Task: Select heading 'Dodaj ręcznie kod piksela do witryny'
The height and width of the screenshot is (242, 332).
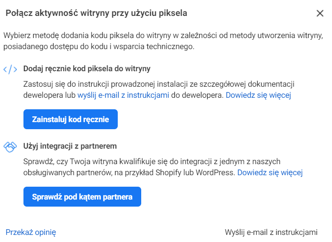Action: point(87,69)
